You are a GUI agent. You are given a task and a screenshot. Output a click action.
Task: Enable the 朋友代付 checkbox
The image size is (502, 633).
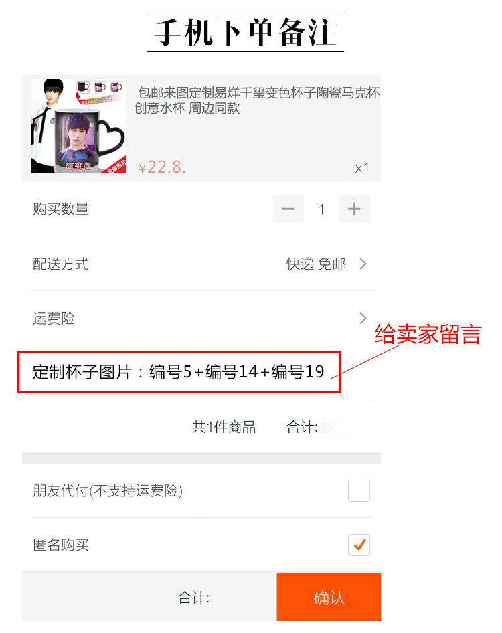coord(359,490)
